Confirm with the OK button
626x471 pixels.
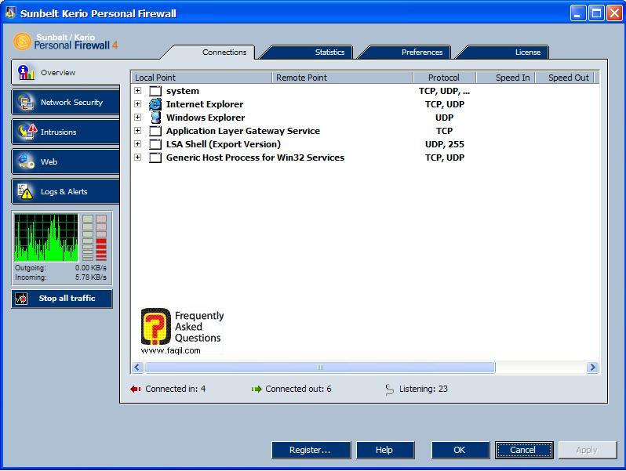[460, 450]
